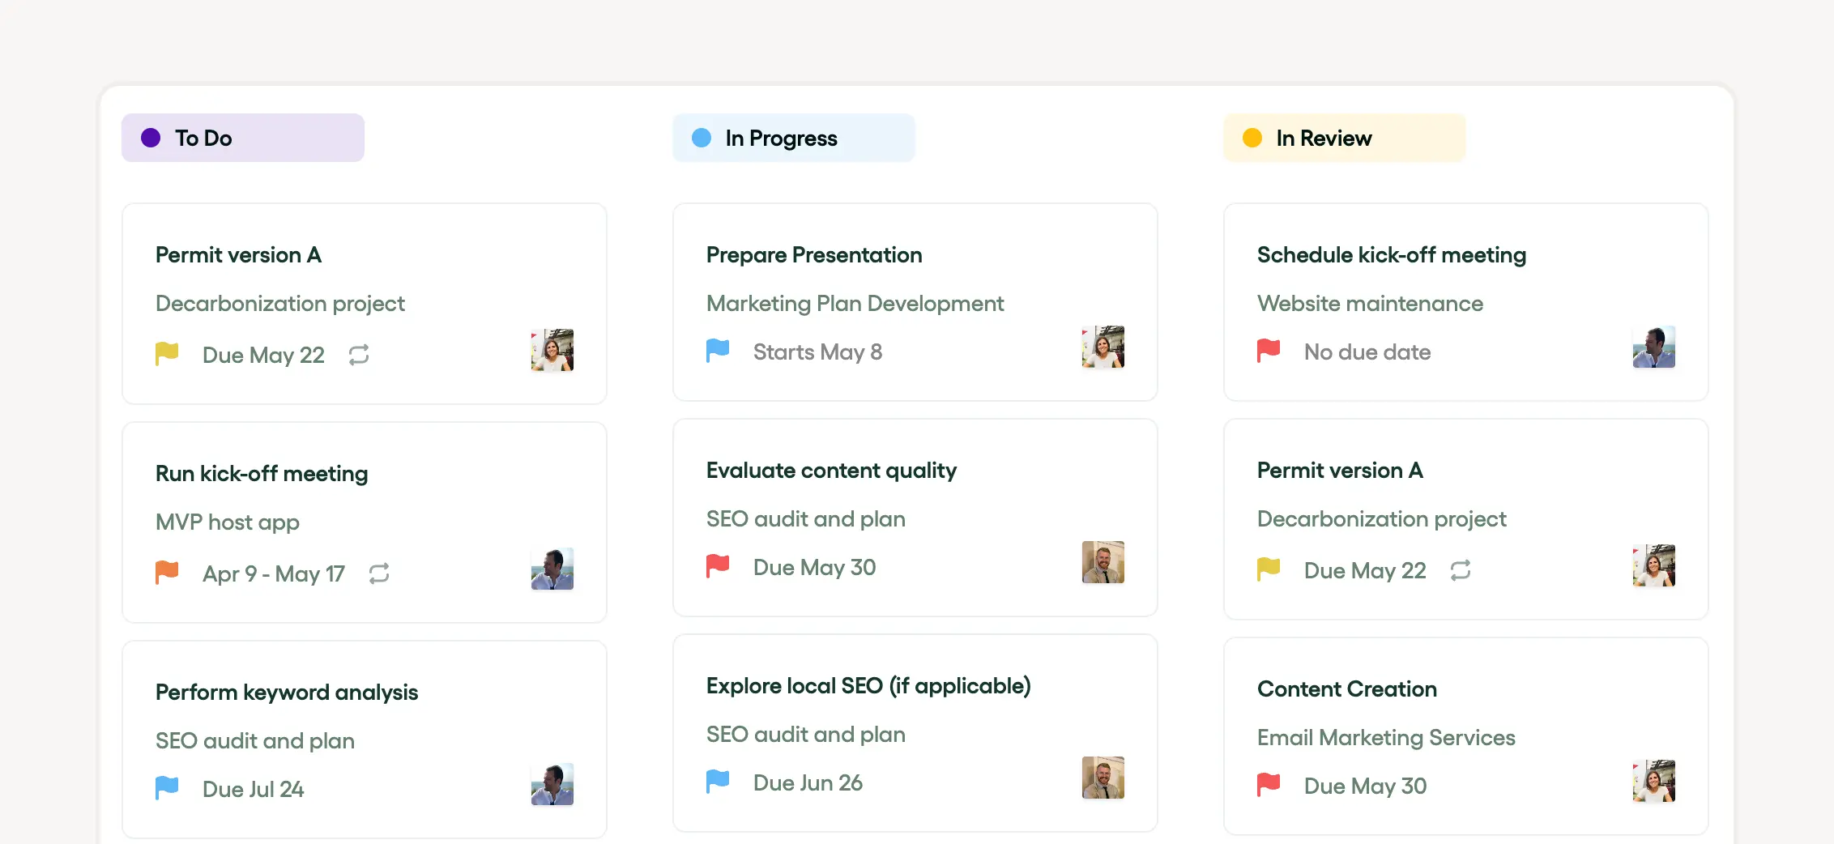
Task: Open assignee avatar on To Do Permit version A
Action: coord(552,350)
